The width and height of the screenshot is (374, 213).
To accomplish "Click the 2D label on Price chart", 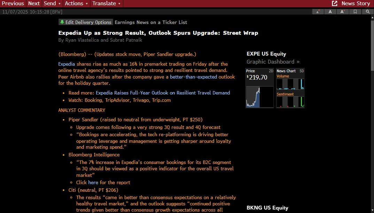I will point(271,71).
